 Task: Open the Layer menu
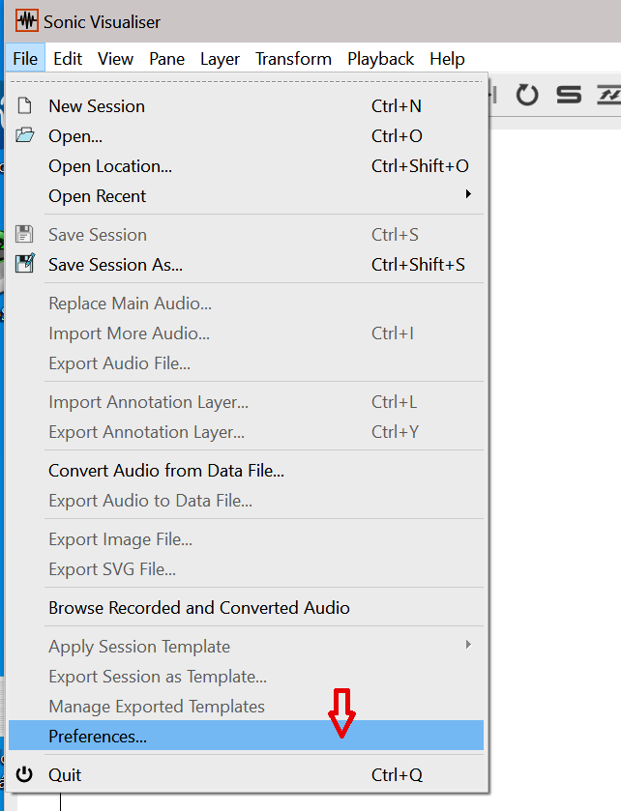220,58
